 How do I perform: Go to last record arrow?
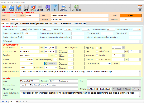pyautogui.click(x=27, y=101)
